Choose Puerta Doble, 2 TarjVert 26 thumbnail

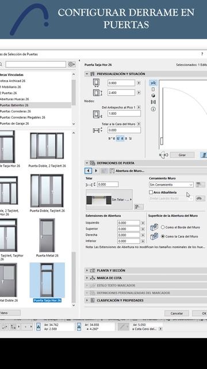point(47,146)
